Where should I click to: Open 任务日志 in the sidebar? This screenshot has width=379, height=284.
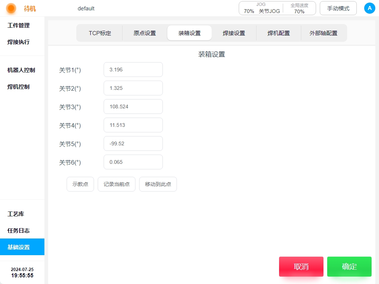coord(19,231)
